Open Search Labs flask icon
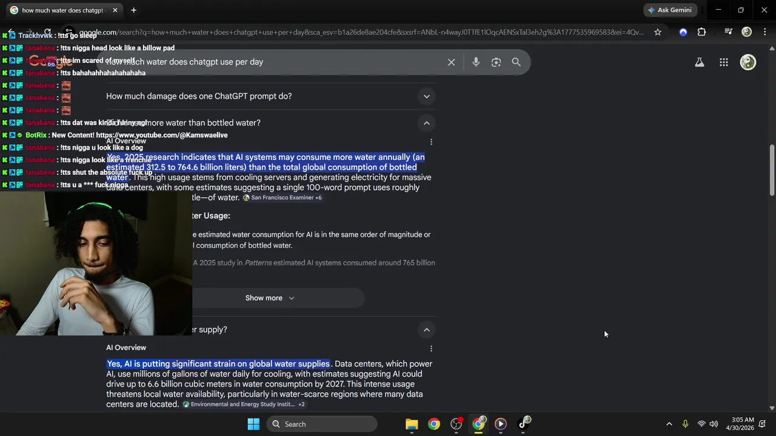The image size is (776, 436). pos(700,62)
